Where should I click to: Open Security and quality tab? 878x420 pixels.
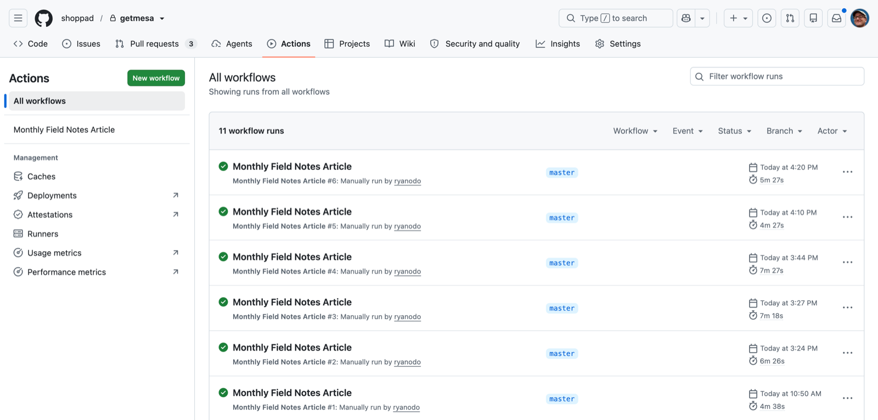(x=475, y=44)
